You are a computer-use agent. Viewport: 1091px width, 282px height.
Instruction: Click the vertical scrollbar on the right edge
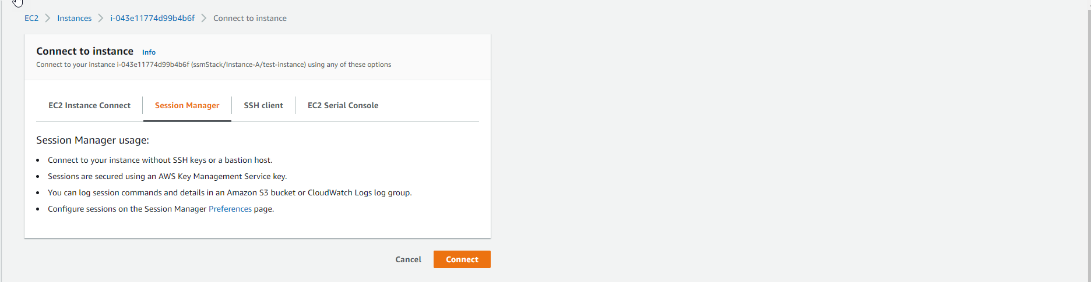pos(1088,141)
